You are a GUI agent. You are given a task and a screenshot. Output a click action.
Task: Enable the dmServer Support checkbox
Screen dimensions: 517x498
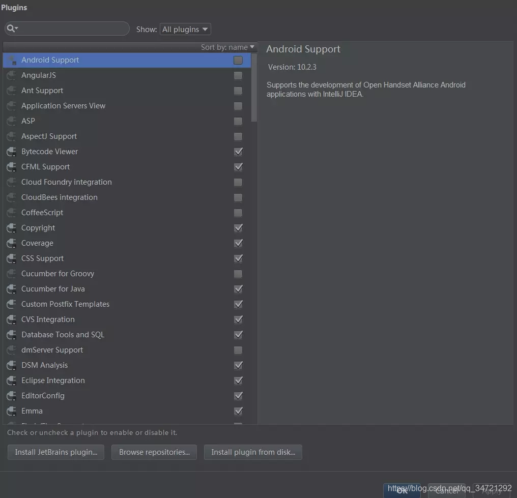(x=238, y=350)
